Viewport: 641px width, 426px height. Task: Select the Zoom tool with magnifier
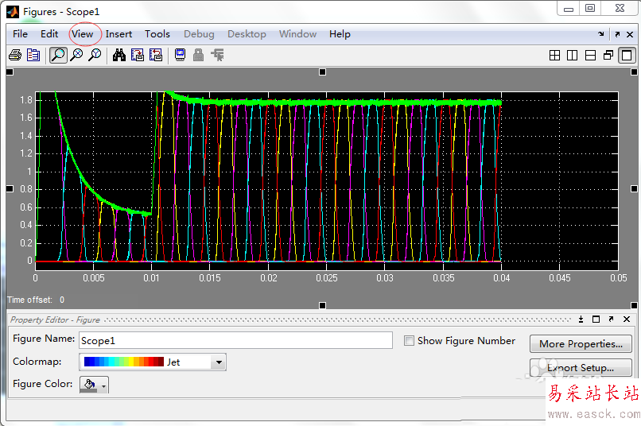(59, 55)
